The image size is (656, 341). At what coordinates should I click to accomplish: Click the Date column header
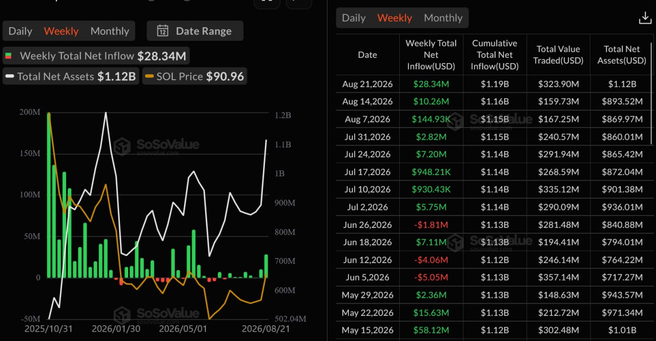(x=367, y=55)
